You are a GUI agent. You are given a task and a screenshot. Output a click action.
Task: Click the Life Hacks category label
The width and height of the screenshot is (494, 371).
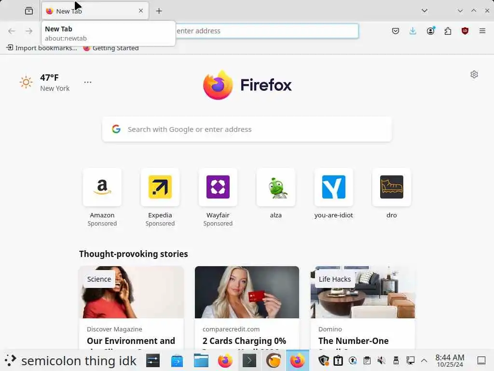335,279
